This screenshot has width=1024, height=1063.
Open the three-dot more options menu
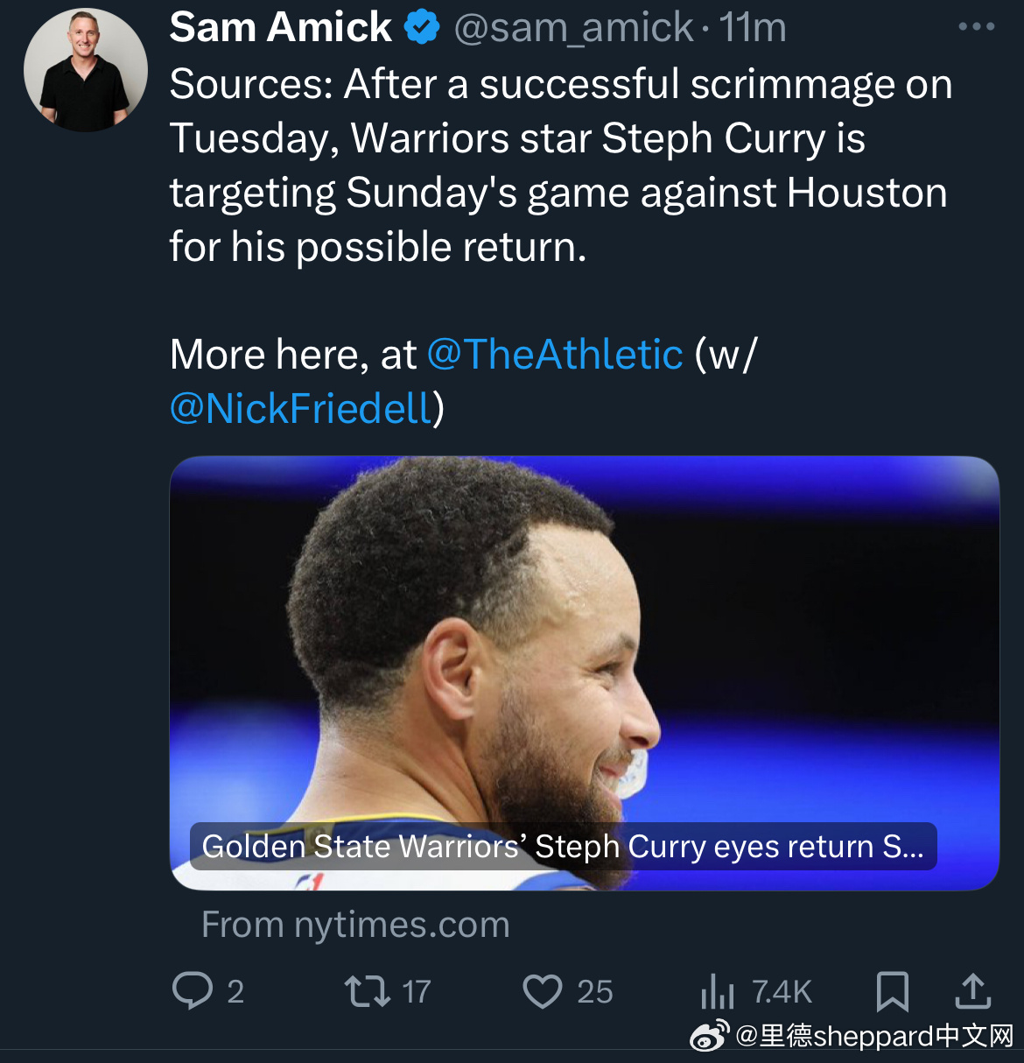click(976, 27)
